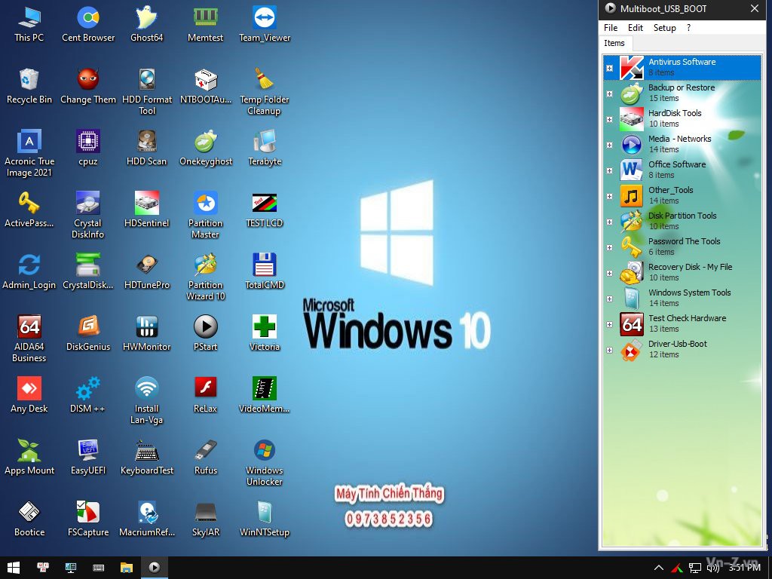
Task: Expand the Test Check Hardware group
Action: pos(609,324)
